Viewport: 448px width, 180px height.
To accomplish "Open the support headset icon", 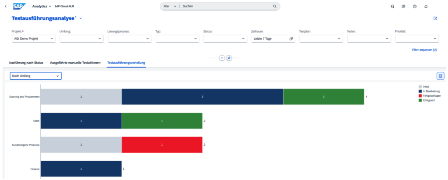I will [392, 6].
